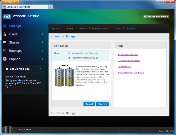Select the active blue help tip dot
176x135 pixels.
click(10, 92)
